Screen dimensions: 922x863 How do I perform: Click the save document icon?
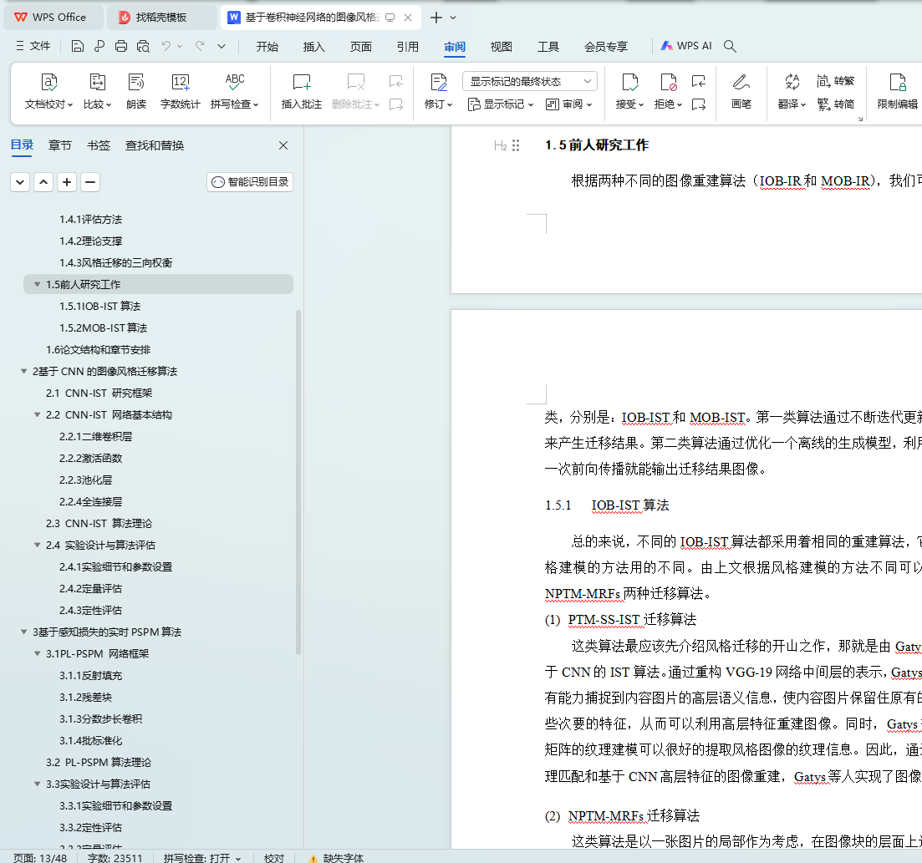(x=77, y=46)
